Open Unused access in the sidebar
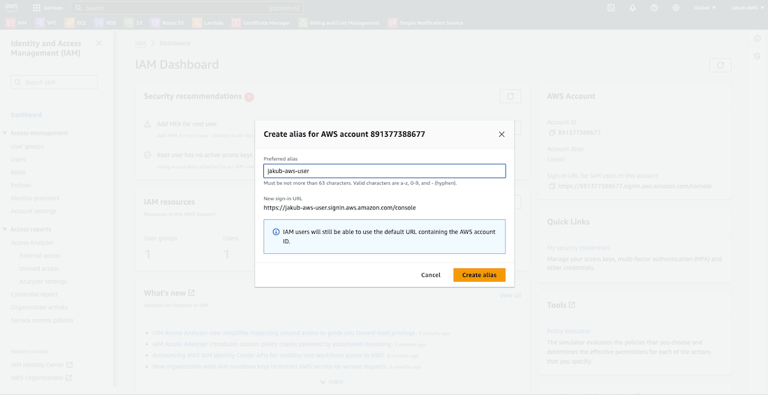The image size is (768, 395). (x=38, y=269)
